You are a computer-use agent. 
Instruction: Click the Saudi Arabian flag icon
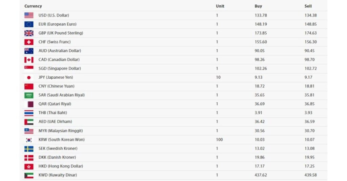point(29,95)
